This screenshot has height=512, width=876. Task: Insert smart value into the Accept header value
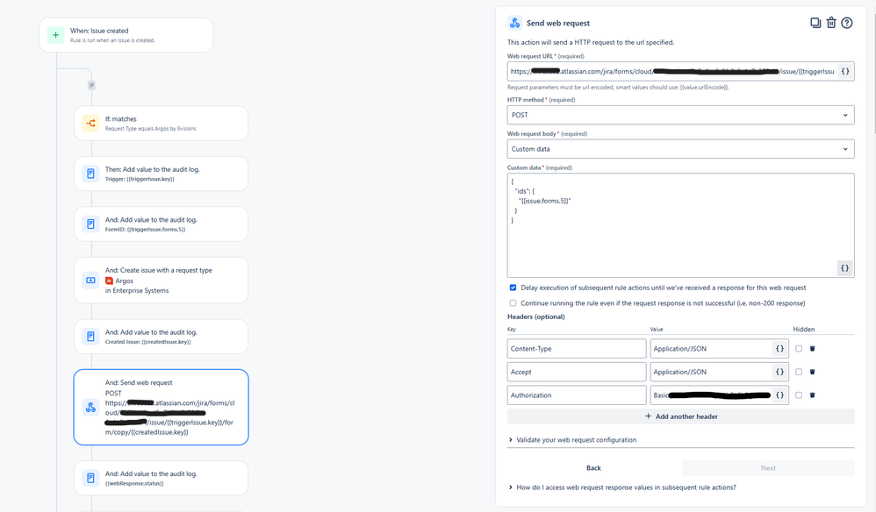point(779,371)
